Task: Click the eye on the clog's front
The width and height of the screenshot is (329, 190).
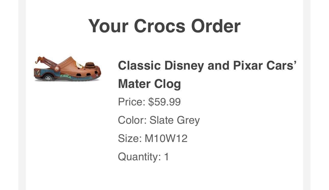Action: (x=79, y=65)
